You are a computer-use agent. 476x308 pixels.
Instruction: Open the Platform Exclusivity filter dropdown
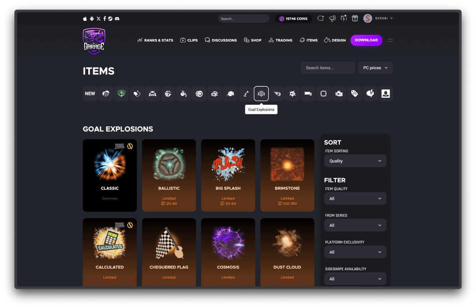(x=355, y=252)
